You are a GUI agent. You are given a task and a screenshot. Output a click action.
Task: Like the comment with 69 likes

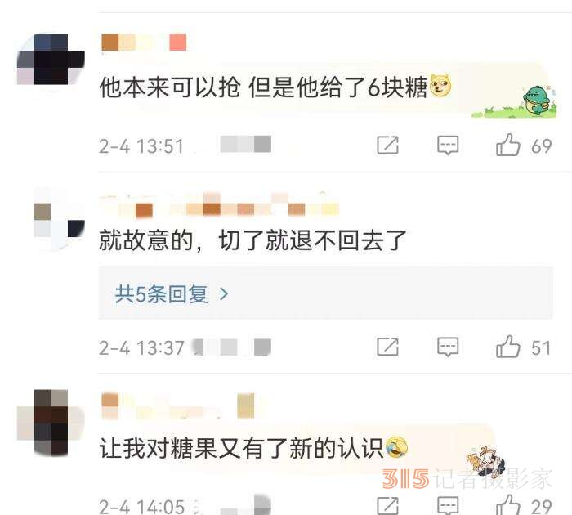pos(507,145)
